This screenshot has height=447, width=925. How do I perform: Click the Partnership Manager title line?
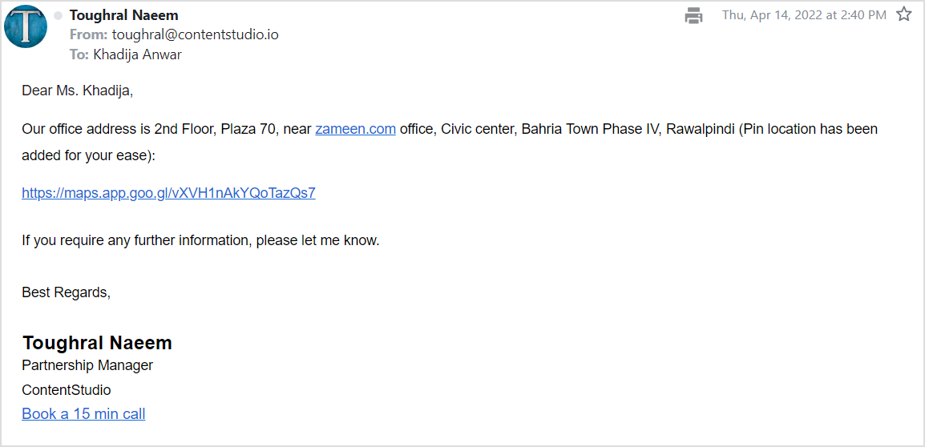[x=87, y=365]
